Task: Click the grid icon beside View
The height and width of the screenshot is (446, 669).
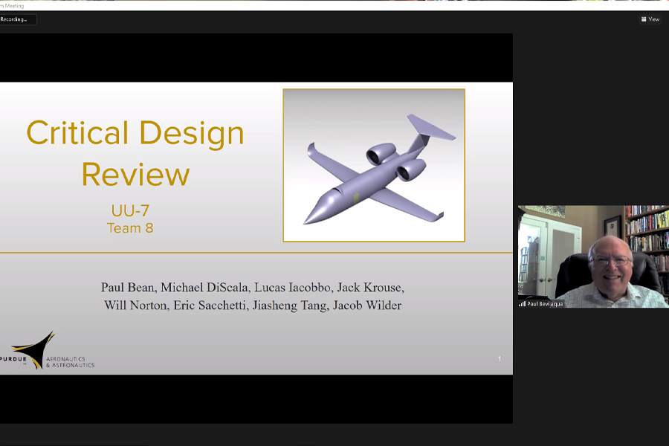Action: [x=644, y=19]
